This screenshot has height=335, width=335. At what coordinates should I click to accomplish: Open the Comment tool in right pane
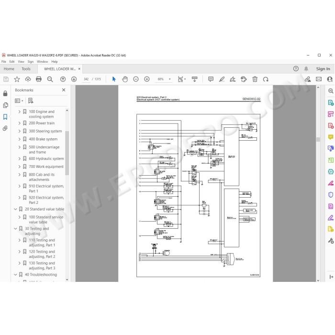pyautogui.click(x=331, y=137)
